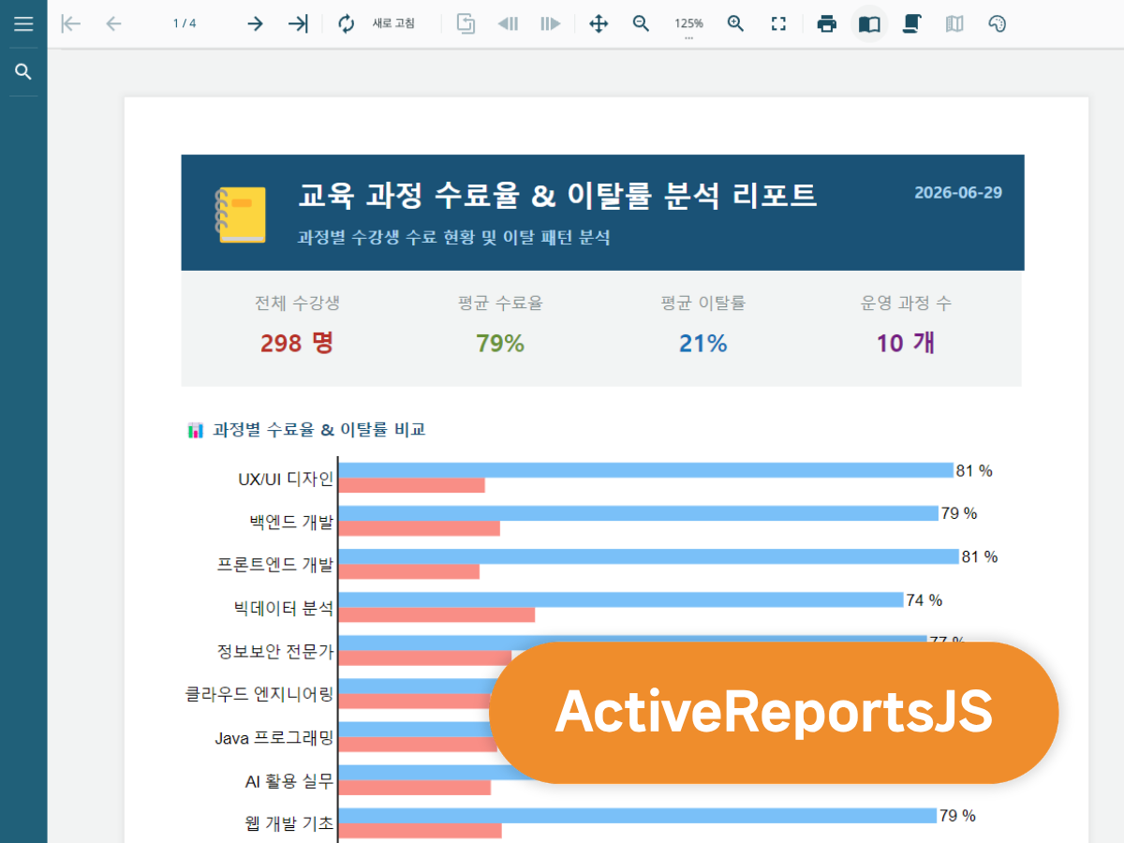The image size is (1124, 843).
Task: Go to the previous page
Action: click(114, 23)
